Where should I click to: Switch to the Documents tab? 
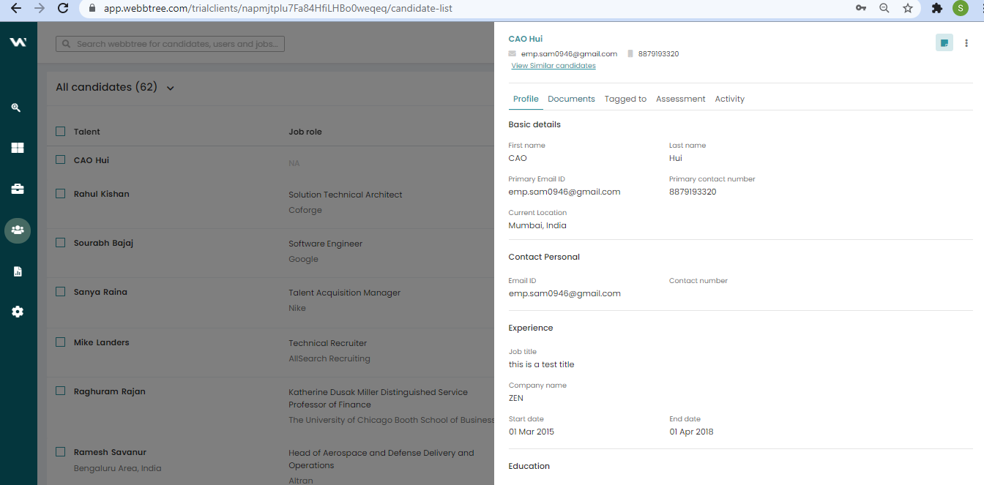[571, 99]
